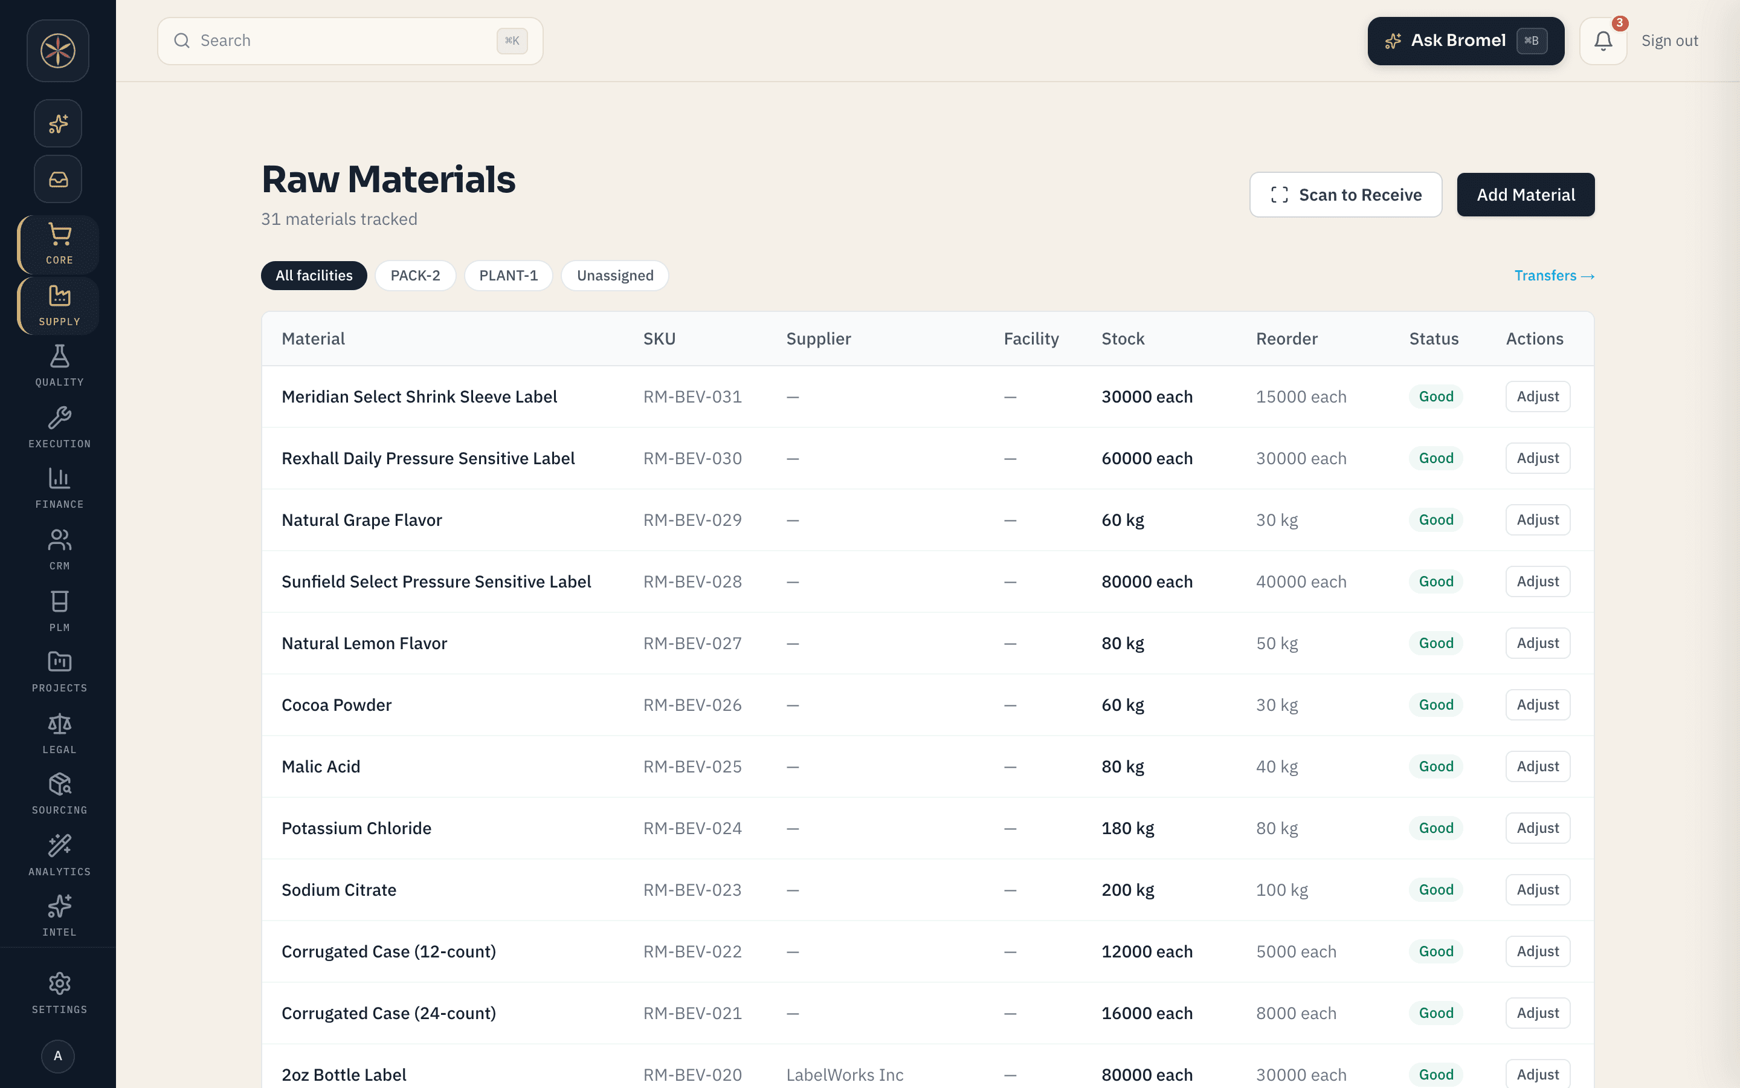Open the Finance module
The height and width of the screenshot is (1088, 1740).
[x=59, y=488]
